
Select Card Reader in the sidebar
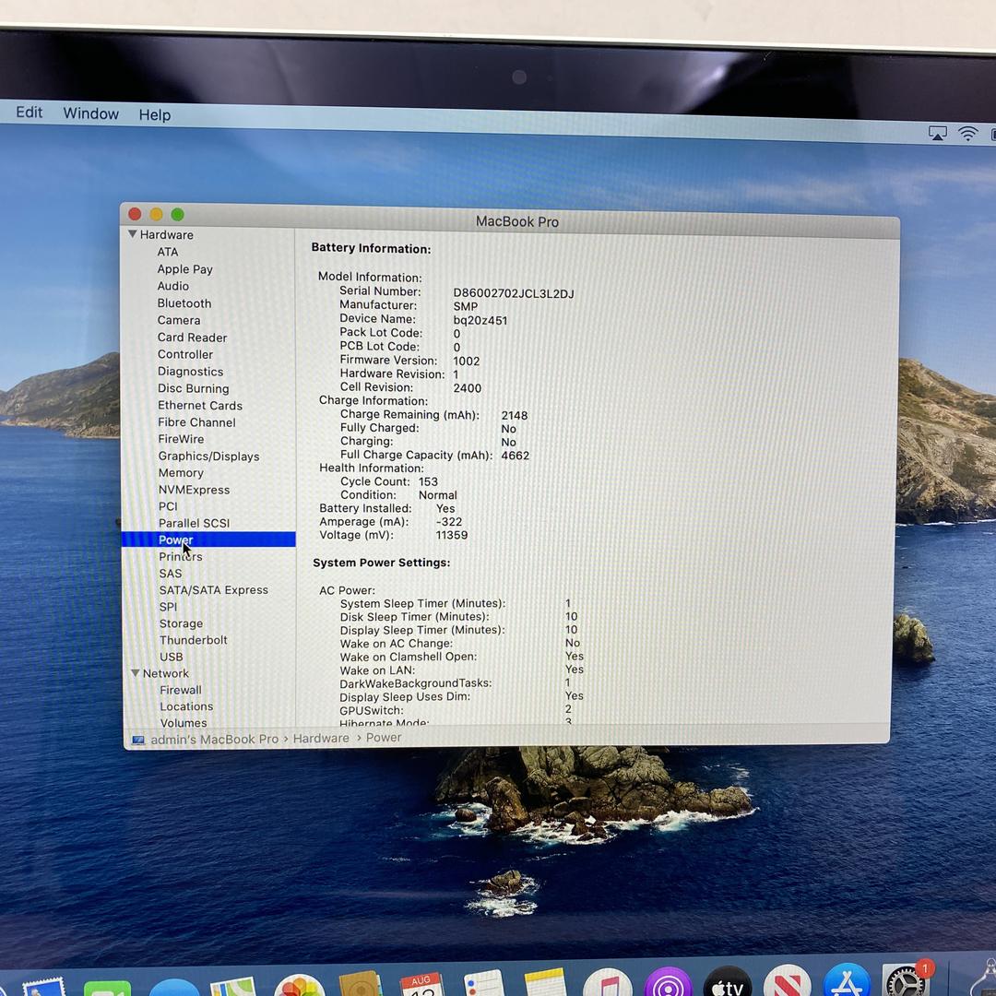point(192,338)
